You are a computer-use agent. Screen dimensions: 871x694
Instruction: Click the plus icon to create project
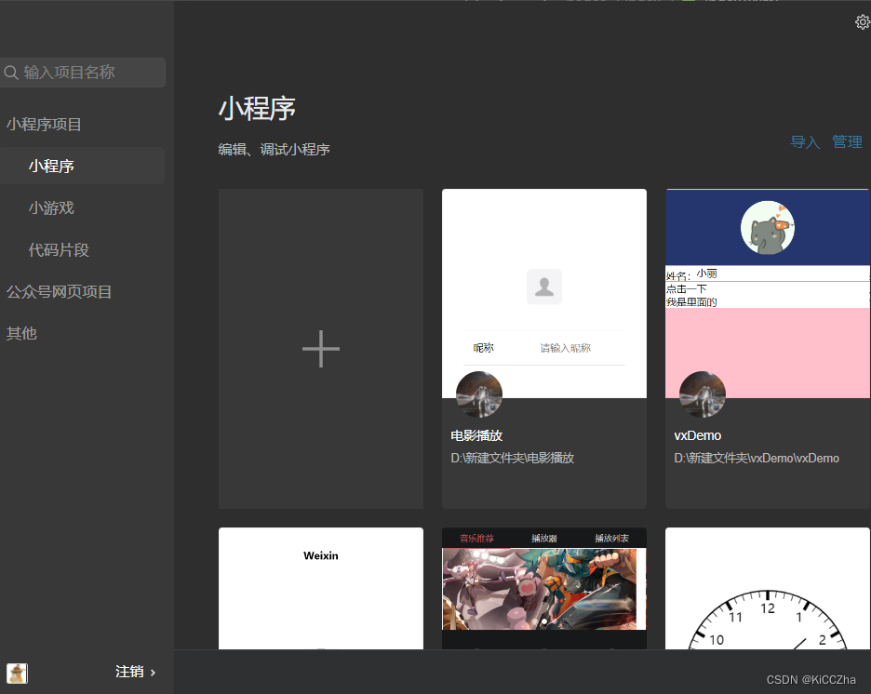tap(320, 349)
